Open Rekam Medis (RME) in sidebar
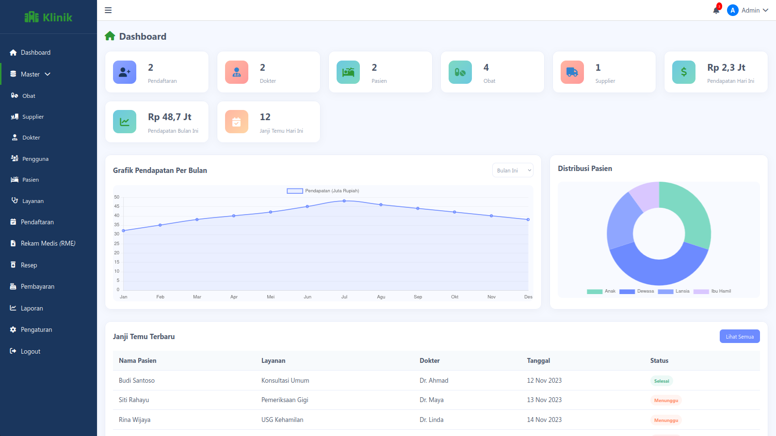 click(48, 244)
